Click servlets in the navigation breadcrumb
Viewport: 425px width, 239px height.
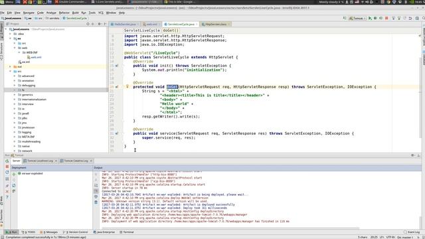pos(52,18)
